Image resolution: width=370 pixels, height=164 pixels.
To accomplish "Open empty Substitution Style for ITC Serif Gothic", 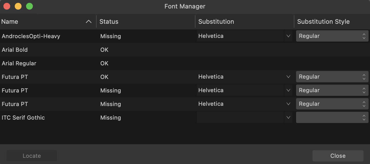I will tap(332, 118).
